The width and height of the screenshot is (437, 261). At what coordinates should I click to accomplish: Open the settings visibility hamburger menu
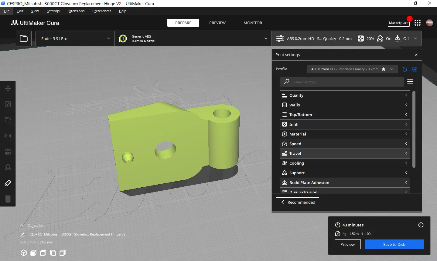(x=410, y=82)
